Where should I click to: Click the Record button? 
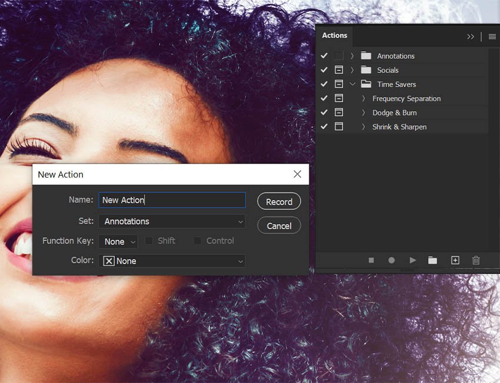tap(279, 202)
